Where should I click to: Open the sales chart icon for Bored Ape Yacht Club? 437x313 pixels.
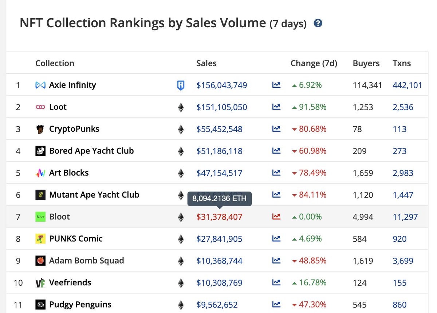(x=276, y=151)
